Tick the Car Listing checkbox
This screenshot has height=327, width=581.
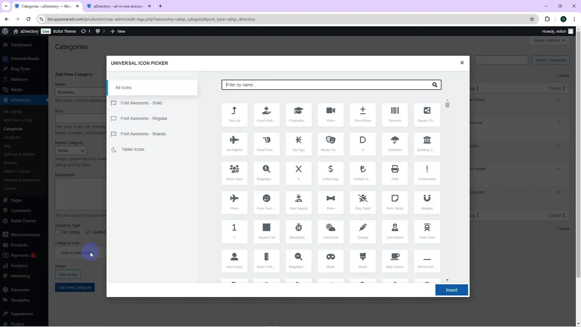click(57, 232)
